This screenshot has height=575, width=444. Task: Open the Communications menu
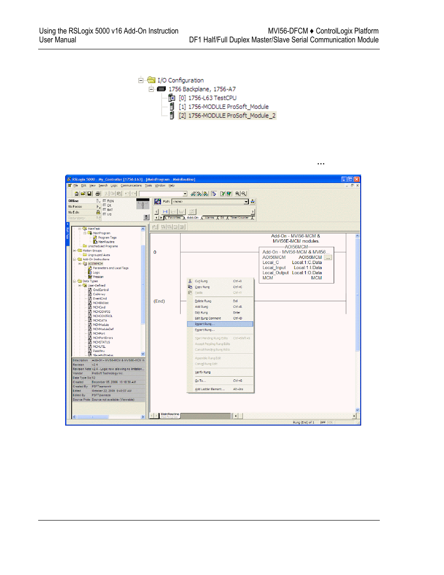click(x=131, y=185)
